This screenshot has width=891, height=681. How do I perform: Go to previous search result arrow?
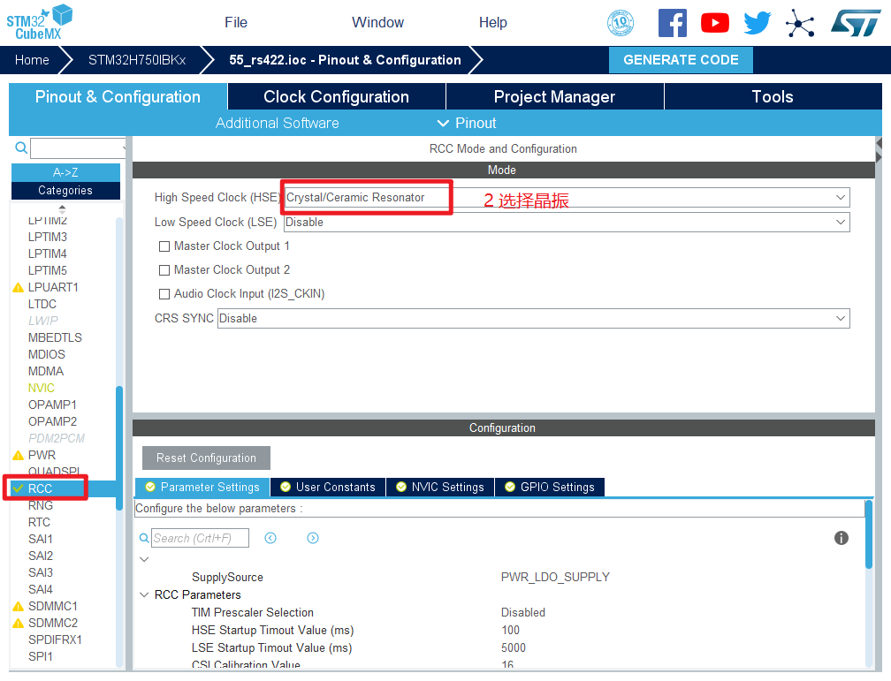[270, 538]
